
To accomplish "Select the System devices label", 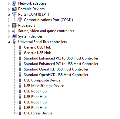I will pyautogui.click(x=30, y=36).
